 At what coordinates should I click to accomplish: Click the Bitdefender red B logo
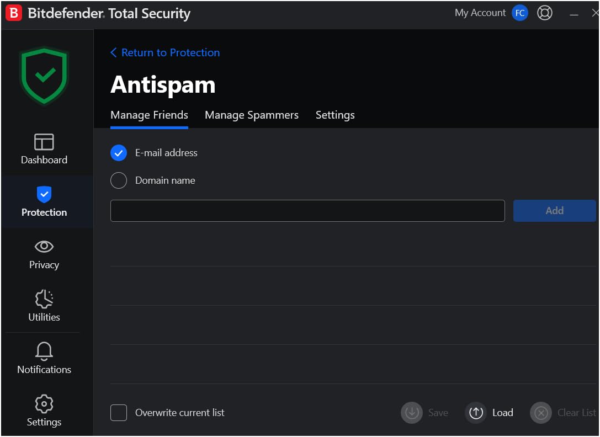[x=14, y=13]
